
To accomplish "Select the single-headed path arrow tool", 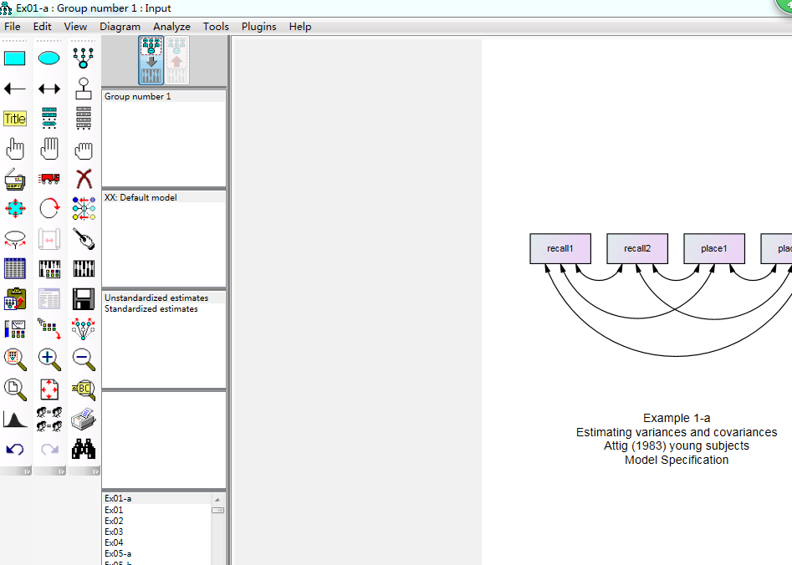I will (15, 89).
